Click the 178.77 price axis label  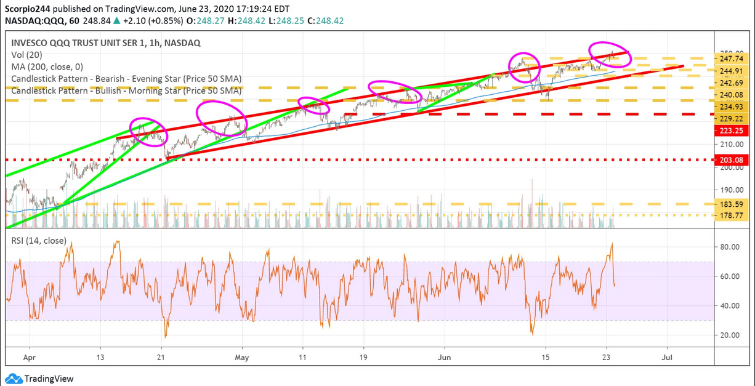pyautogui.click(x=733, y=215)
